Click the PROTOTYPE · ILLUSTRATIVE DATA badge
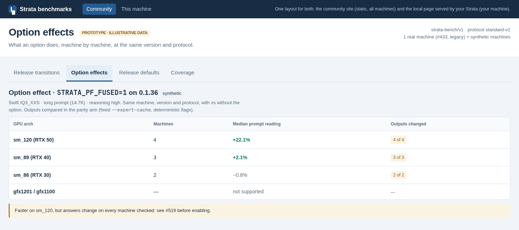The width and height of the screenshot is (519, 230). (115, 33)
